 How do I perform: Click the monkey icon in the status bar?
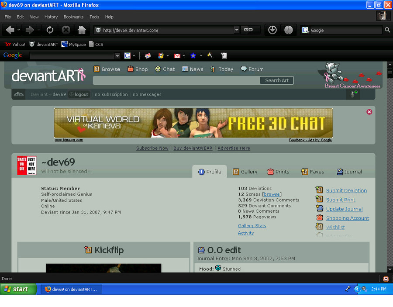tap(386, 279)
